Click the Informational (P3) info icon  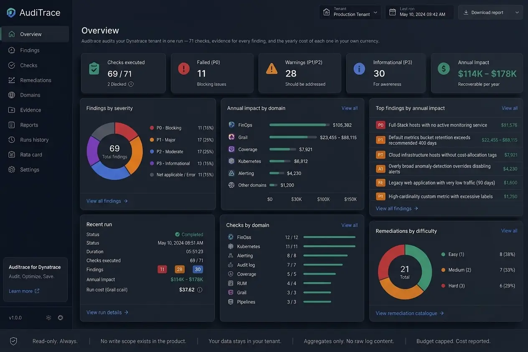(359, 69)
